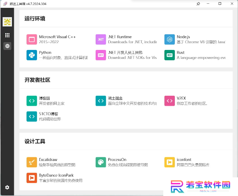Click the 设计工具 section heading
This screenshot has width=238, height=196.
point(35,141)
